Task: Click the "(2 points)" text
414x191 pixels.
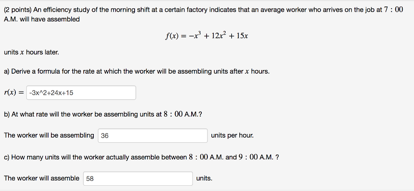Action: tap(18, 10)
